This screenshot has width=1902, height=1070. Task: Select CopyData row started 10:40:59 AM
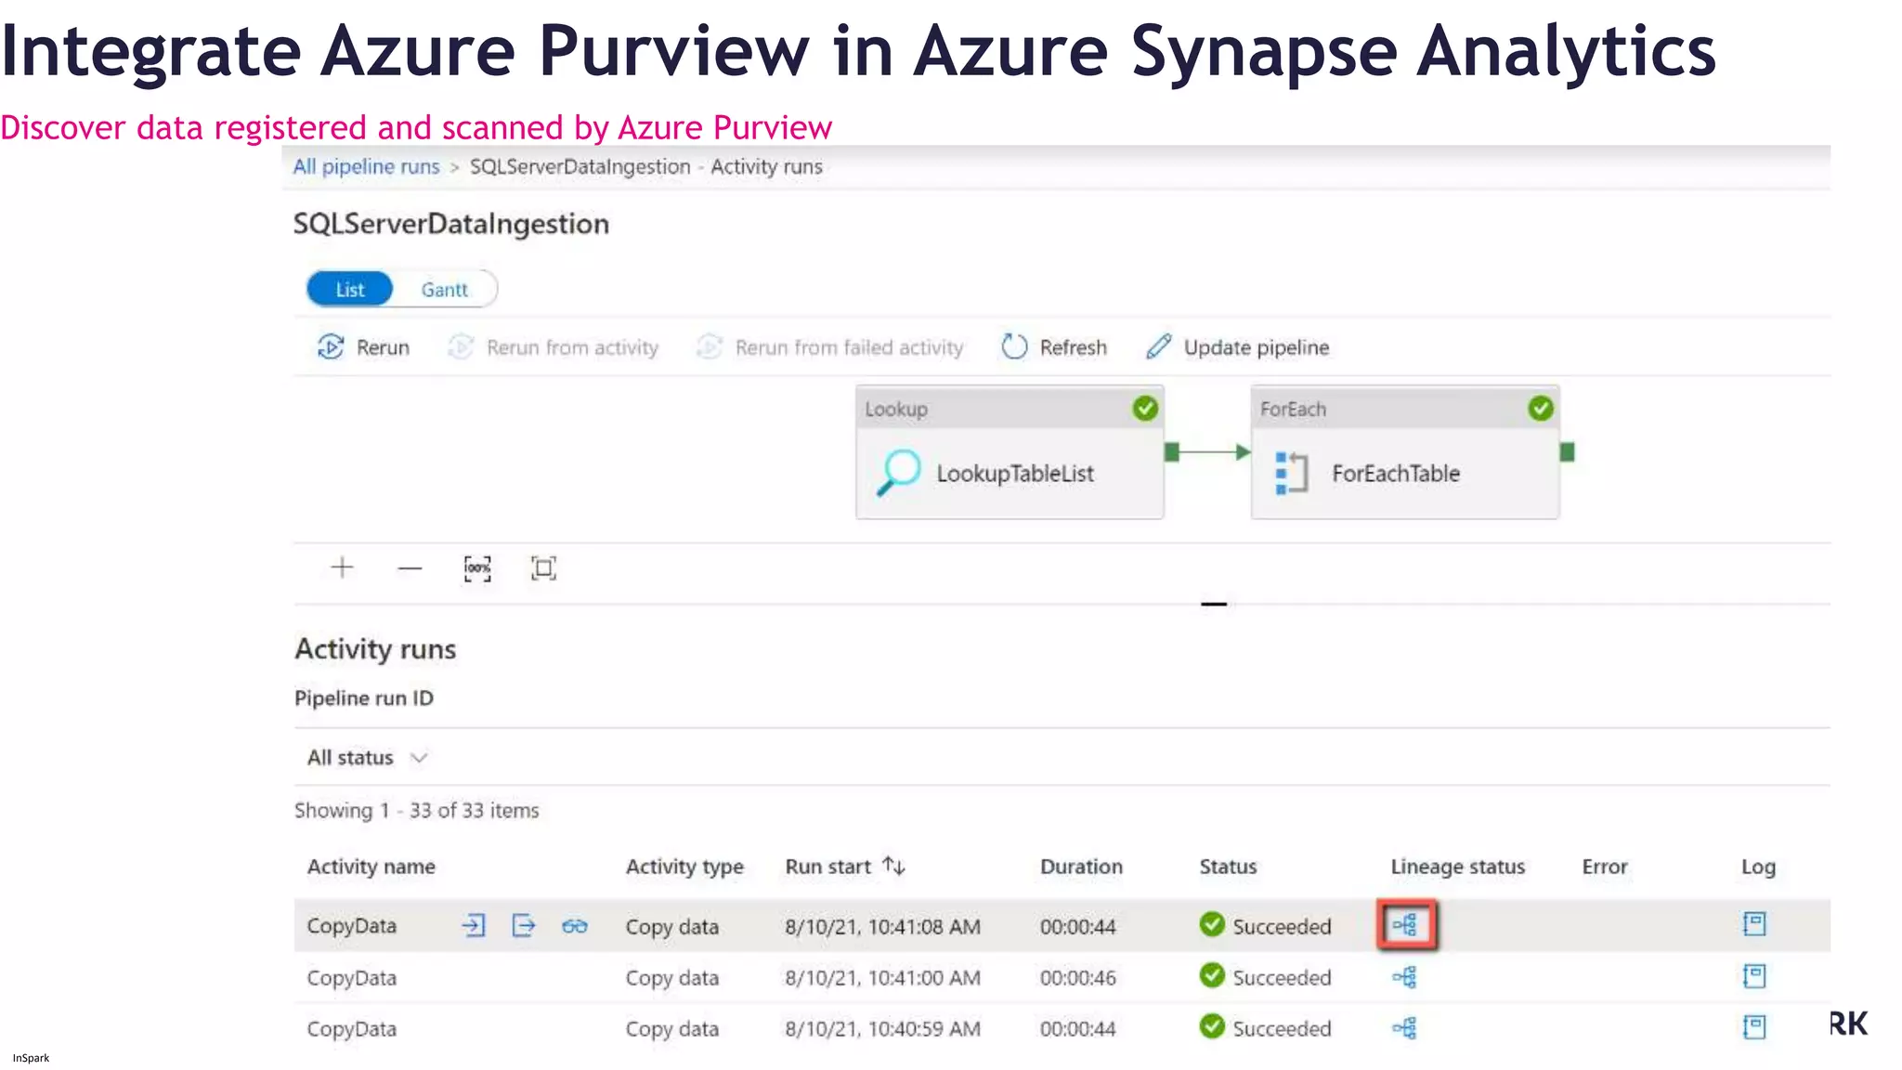coord(1062,1028)
